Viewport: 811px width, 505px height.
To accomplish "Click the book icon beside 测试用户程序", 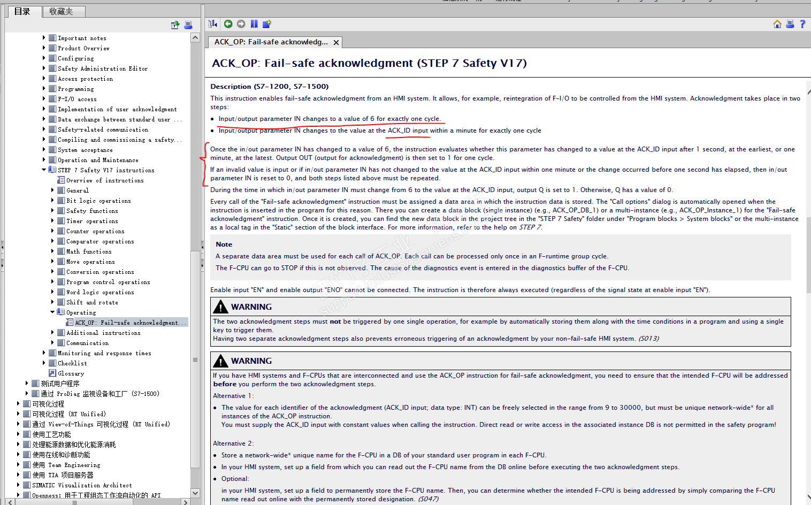I will pyautogui.click(x=35, y=384).
